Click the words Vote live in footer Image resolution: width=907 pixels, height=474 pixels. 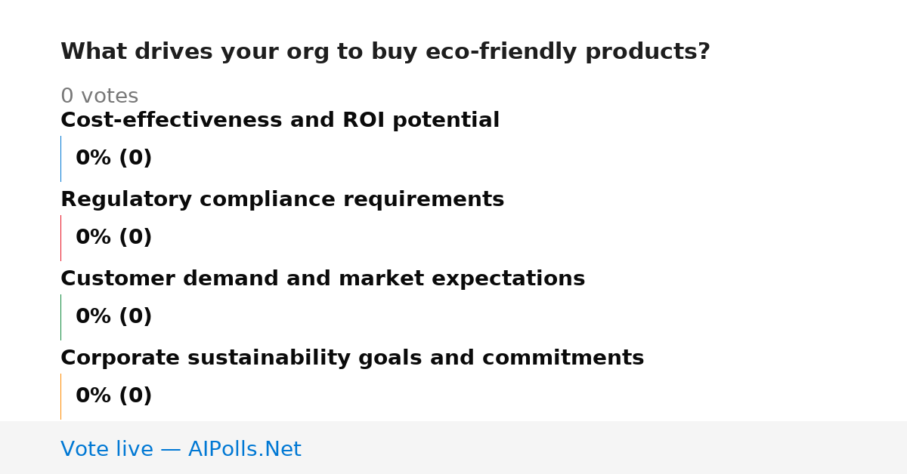click(107, 449)
